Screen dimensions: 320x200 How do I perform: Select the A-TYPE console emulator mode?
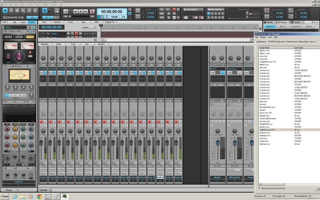coord(30,37)
